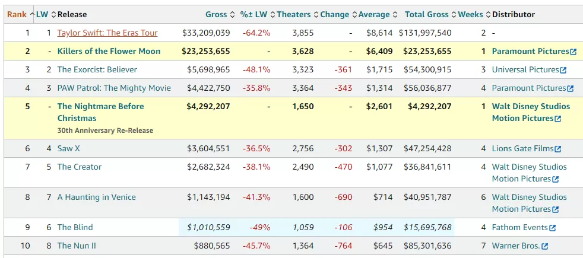Select total gross $47,254,428
This screenshot has width=583, height=258.
427,149
